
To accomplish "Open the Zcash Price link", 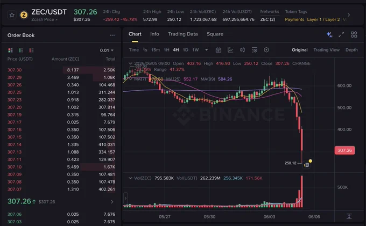I will 44,19.
